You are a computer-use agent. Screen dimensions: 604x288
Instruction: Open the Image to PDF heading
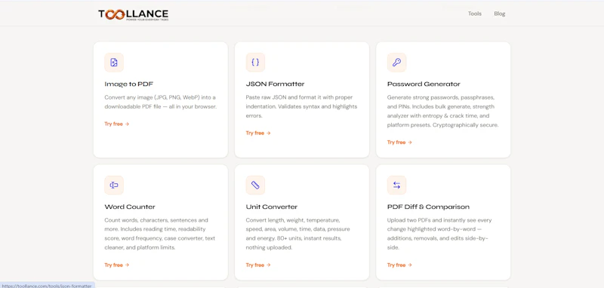[129, 84]
